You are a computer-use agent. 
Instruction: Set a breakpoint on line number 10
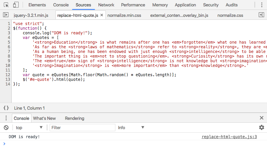click(8, 65)
